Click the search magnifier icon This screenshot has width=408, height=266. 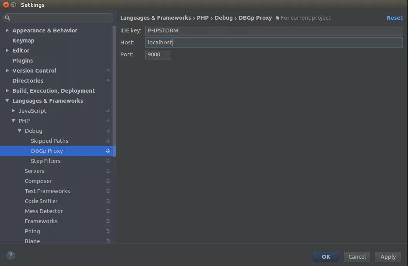click(x=7, y=18)
